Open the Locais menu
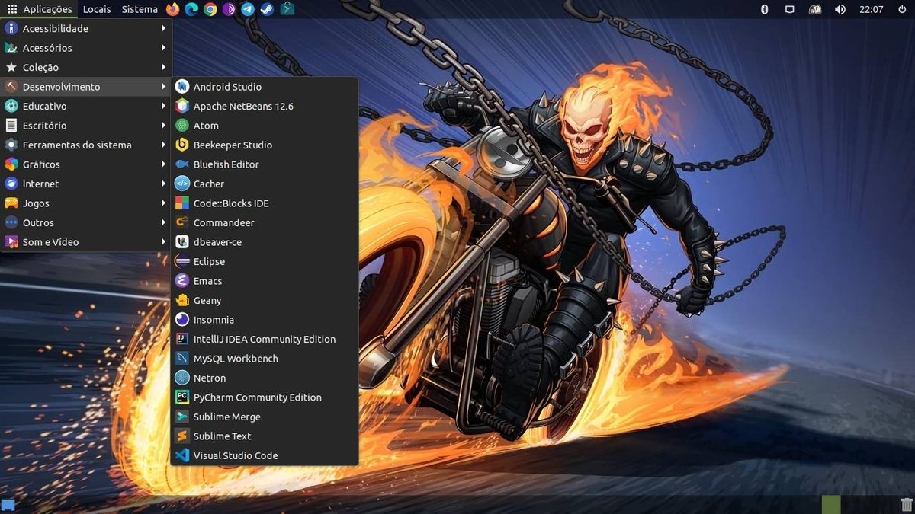915x514 pixels. (x=97, y=9)
